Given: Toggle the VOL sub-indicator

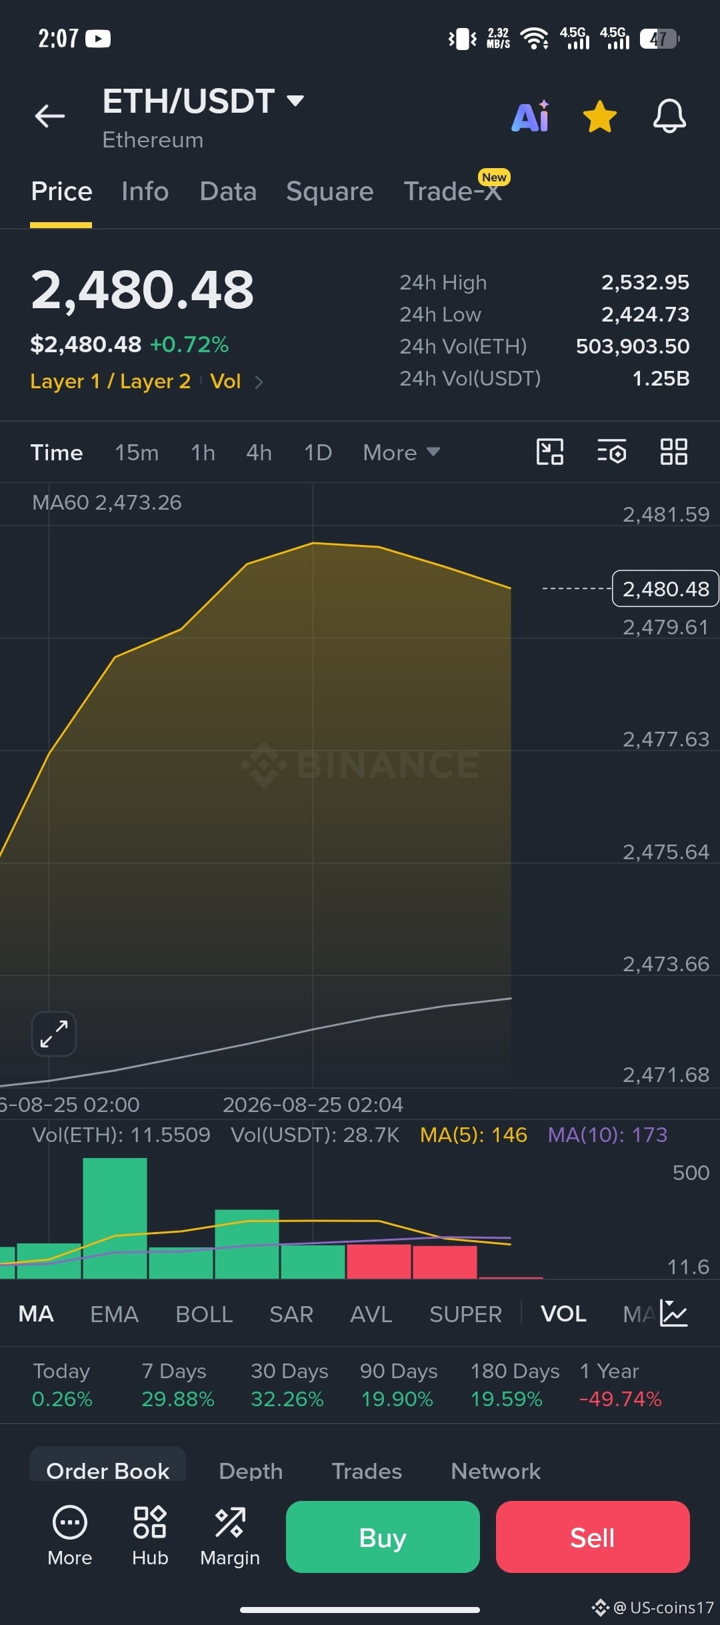Looking at the screenshot, I should 563,1313.
